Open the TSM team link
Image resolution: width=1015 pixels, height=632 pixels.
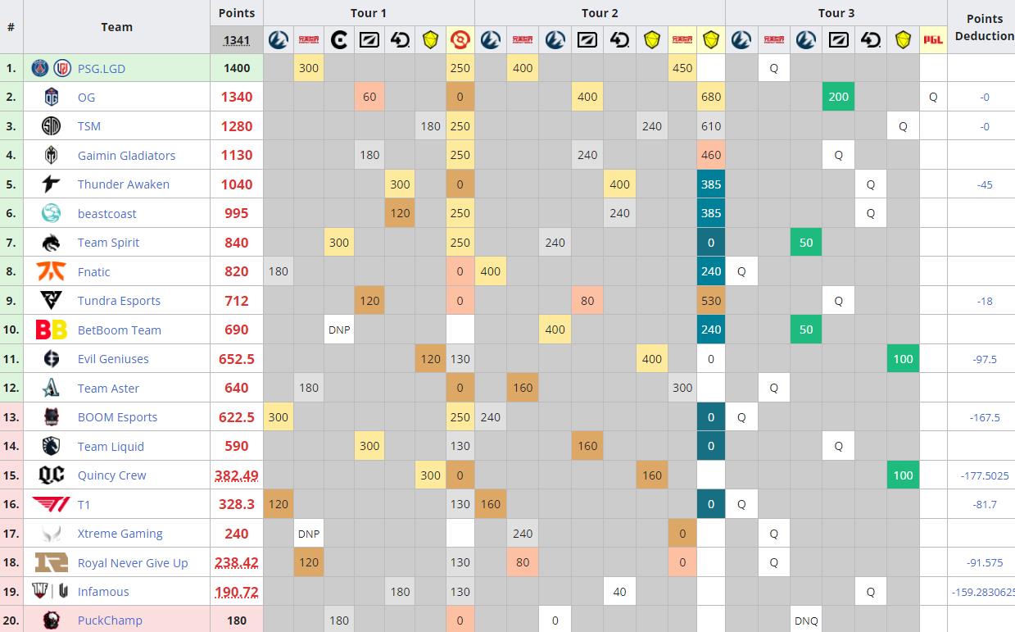click(89, 126)
